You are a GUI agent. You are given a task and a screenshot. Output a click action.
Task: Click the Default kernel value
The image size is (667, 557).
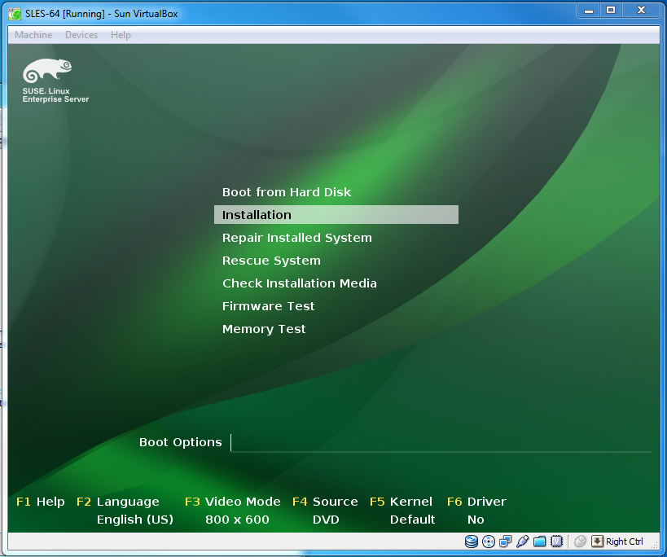pos(412,520)
